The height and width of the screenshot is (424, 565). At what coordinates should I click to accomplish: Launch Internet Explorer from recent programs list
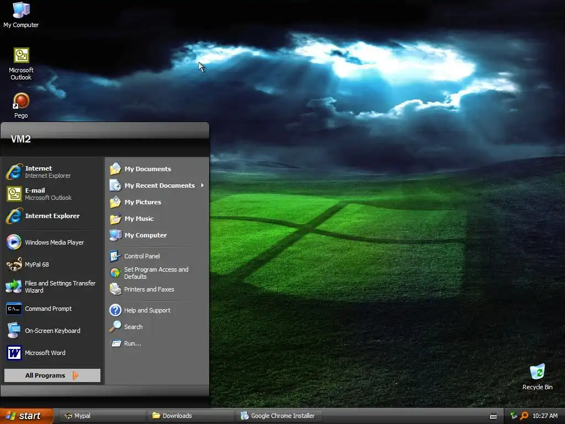52,216
